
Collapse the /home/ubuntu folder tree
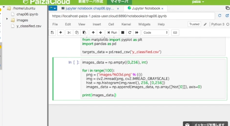(4, 7)
